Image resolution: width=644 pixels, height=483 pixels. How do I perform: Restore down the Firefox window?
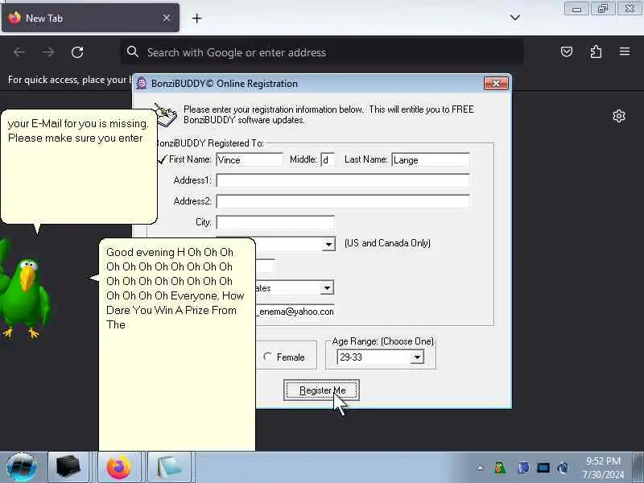[603, 9]
